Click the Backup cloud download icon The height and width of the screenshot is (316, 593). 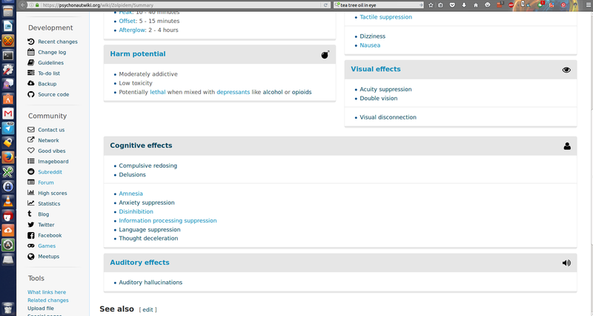coord(31,84)
